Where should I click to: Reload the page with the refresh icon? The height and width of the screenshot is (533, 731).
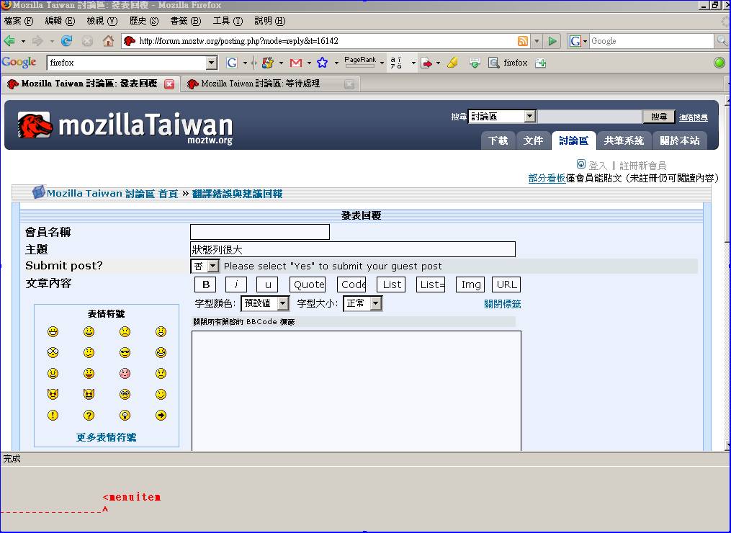(x=67, y=41)
